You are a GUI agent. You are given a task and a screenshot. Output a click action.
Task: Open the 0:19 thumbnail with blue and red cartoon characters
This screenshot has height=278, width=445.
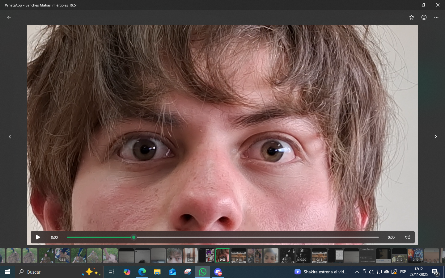416,256
